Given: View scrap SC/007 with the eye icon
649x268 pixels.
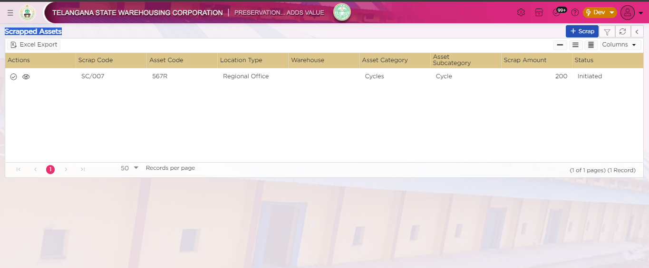Looking at the screenshot, I should pyautogui.click(x=26, y=76).
